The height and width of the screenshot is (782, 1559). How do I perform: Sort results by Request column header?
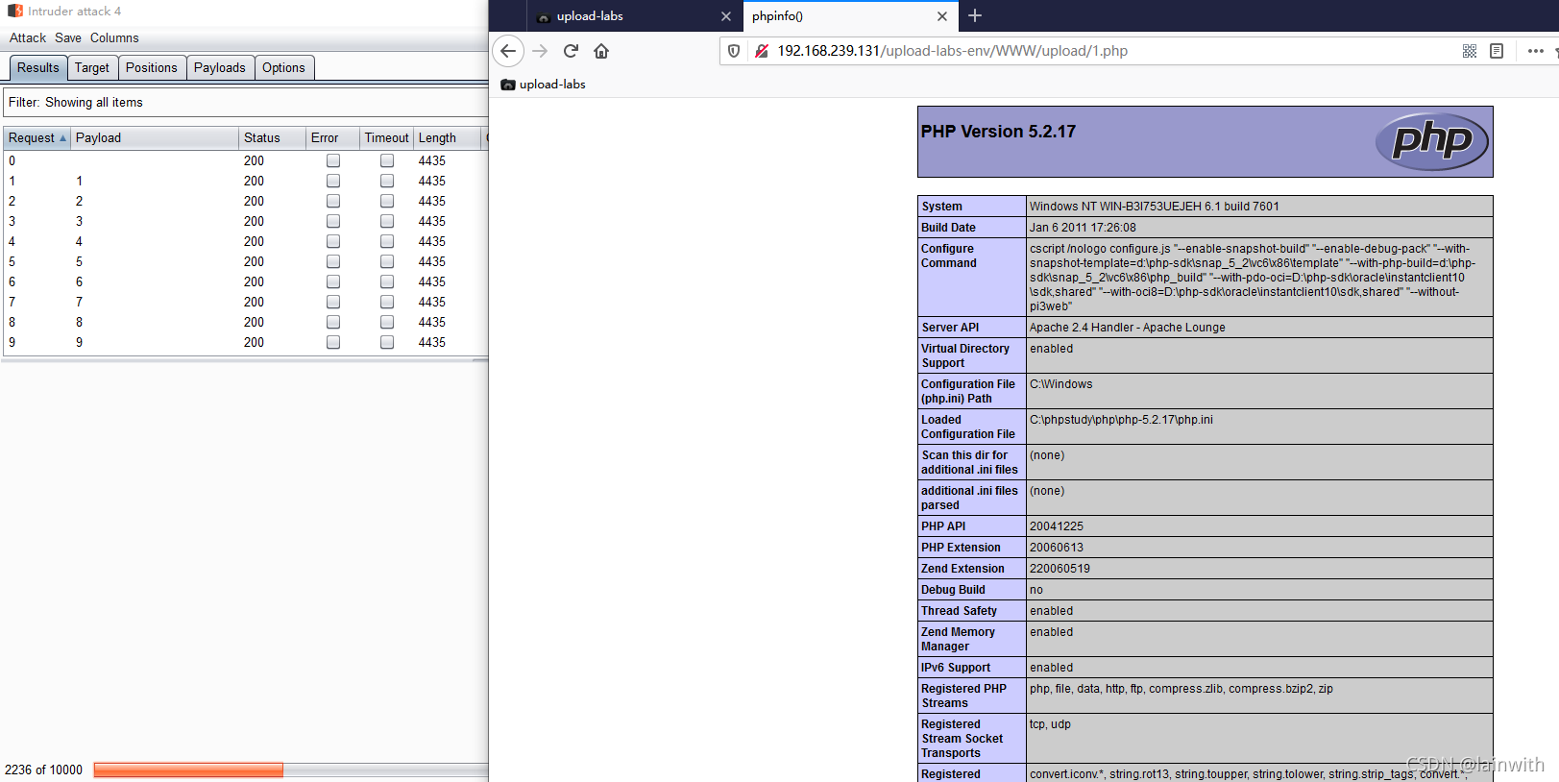click(x=37, y=138)
